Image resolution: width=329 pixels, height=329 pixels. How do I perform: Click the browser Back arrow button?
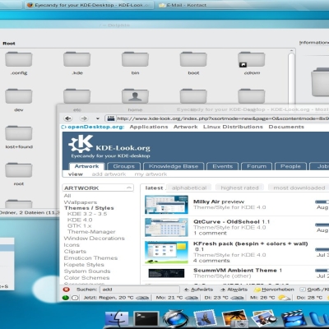[x=68, y=118]
